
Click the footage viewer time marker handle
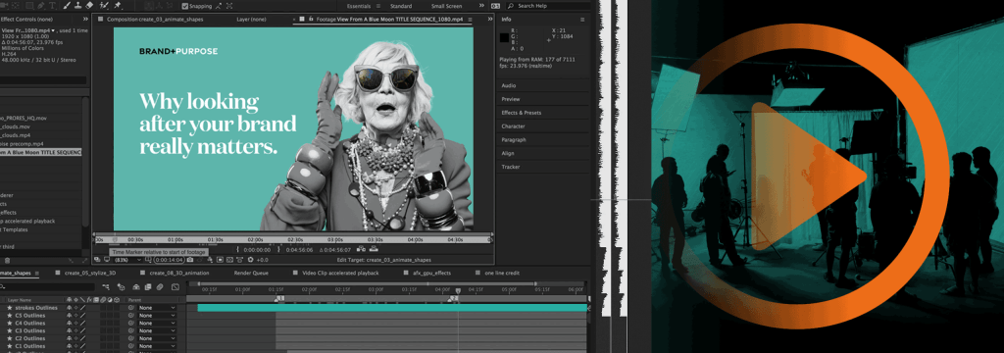point(116,239)
